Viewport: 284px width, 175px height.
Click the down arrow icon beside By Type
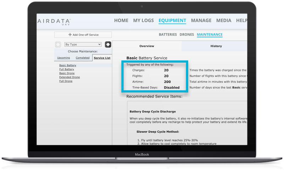(108, 44)
